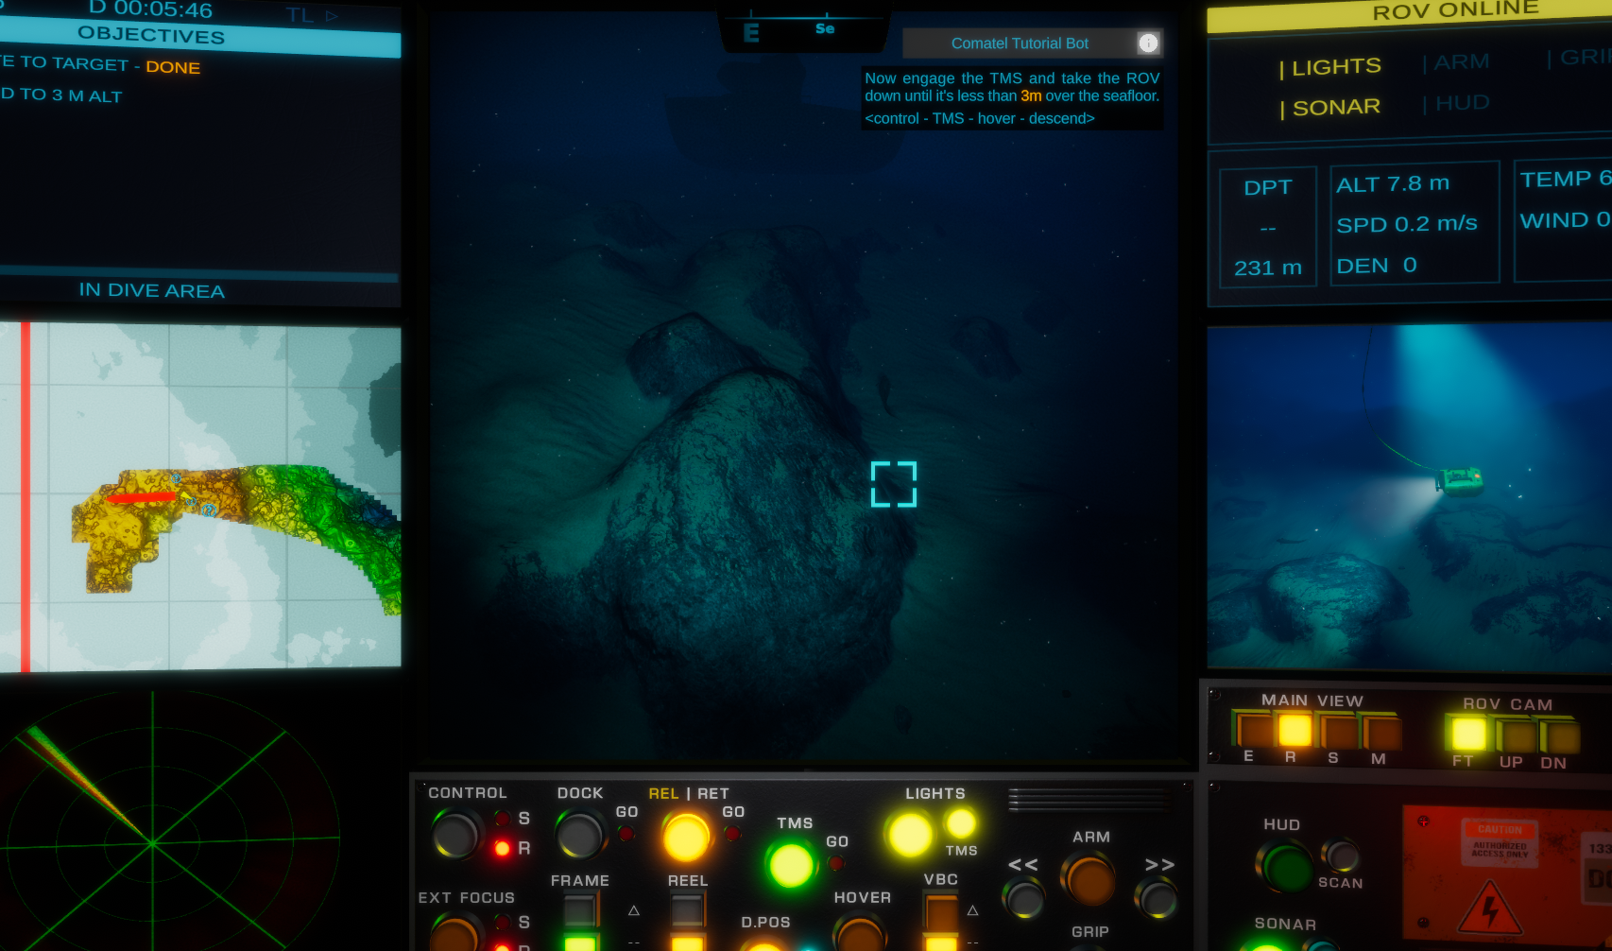Click the compass heading strip
The image size is (1612, 951).
click(x=804, y=28)
